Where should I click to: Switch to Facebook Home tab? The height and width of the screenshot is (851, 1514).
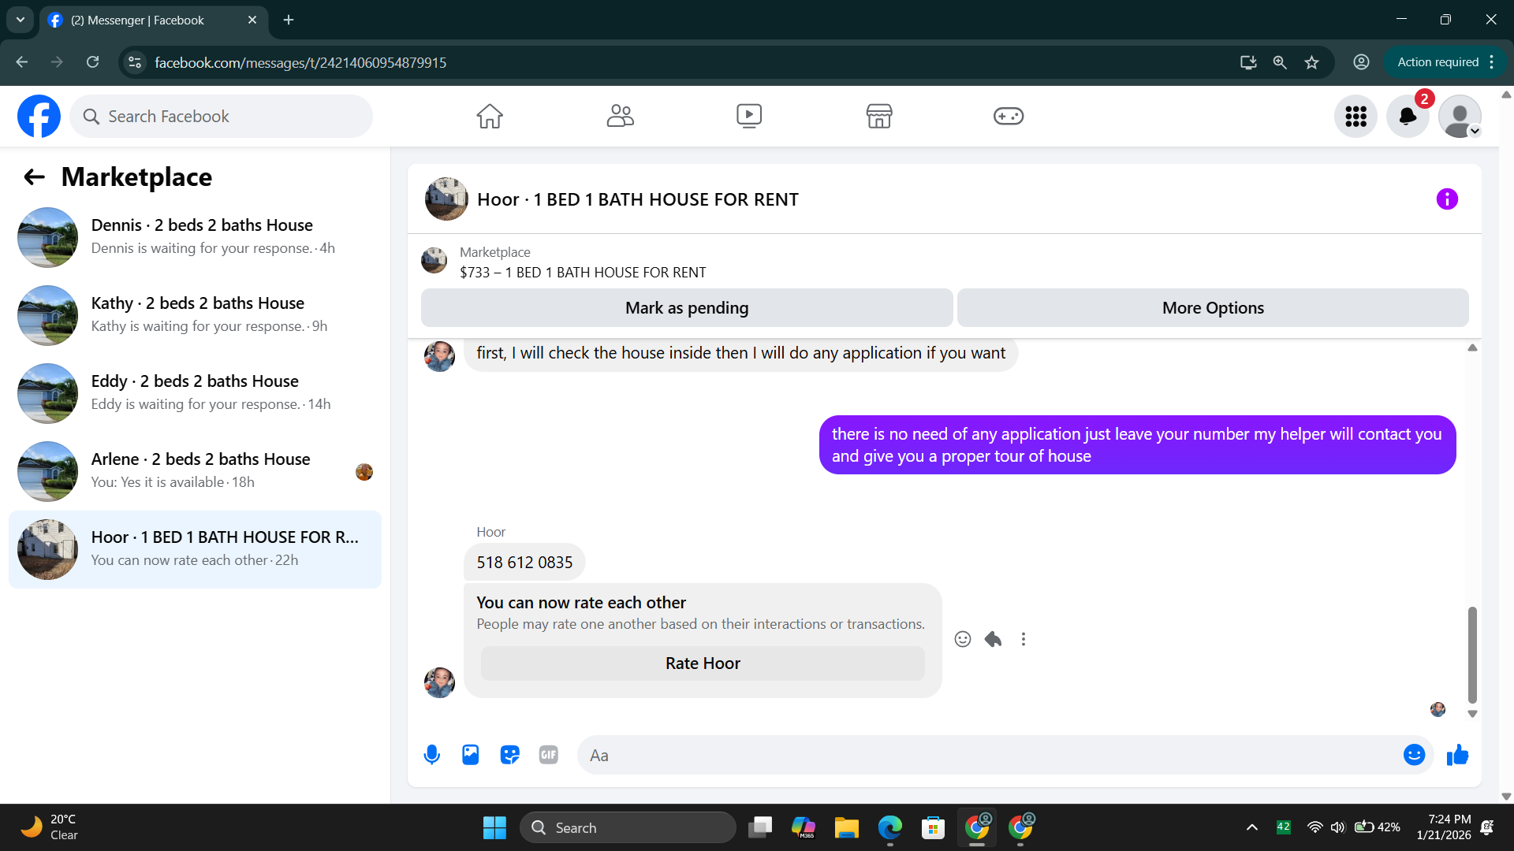pyautogui.click(x=490, y=117)
